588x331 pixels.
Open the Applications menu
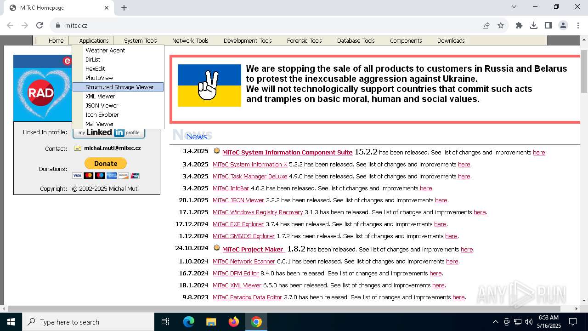[x=94, y=40]
